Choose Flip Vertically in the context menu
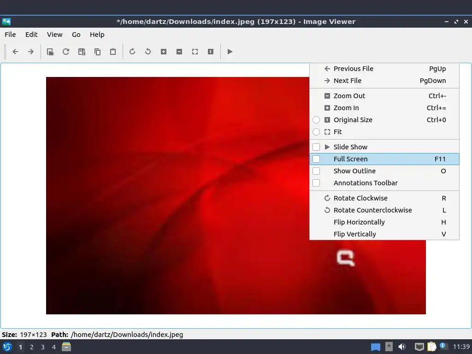 pos(384,234)
